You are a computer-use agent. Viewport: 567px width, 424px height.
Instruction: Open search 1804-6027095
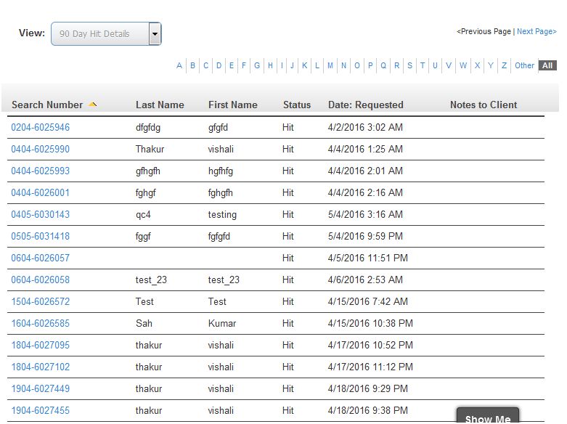[40, 345]
